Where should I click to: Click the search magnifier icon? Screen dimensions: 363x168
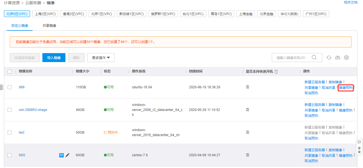pos(314,57)
